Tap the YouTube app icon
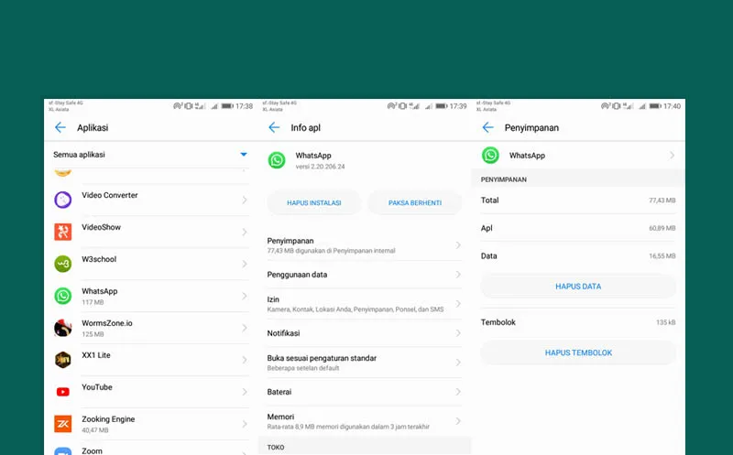 62,392
